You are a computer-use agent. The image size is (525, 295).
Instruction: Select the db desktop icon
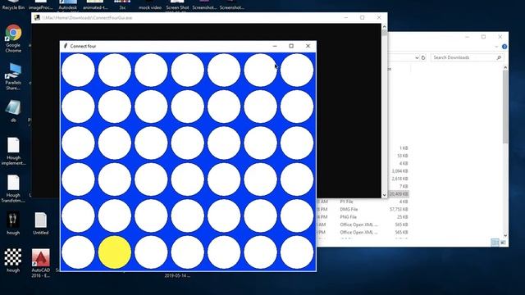tap(13, 111)
